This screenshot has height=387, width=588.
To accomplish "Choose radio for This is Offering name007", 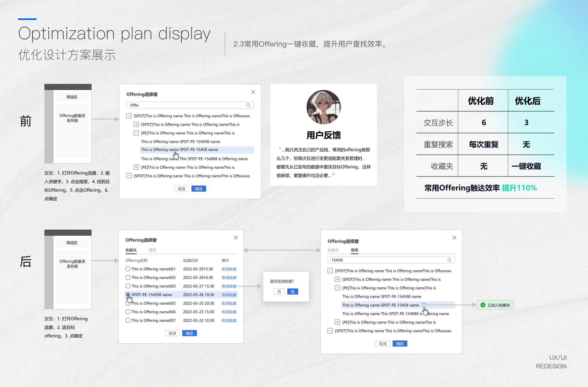I will point(128,320).
